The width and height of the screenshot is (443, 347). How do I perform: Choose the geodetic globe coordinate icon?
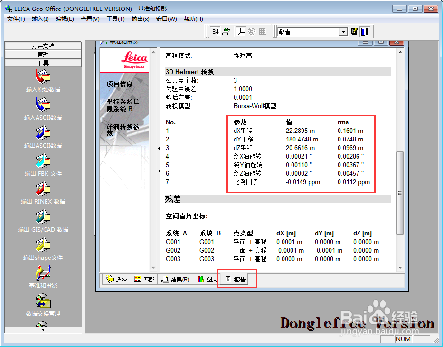pos(252,32)
